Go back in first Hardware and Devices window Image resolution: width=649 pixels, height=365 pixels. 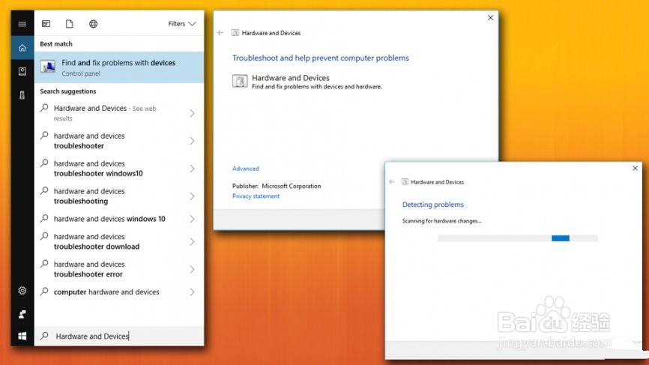coord(220,33)
